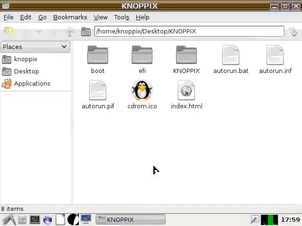Click the green CPU usage monitor
The image size is (302, 226).
[x=269, y=220]
